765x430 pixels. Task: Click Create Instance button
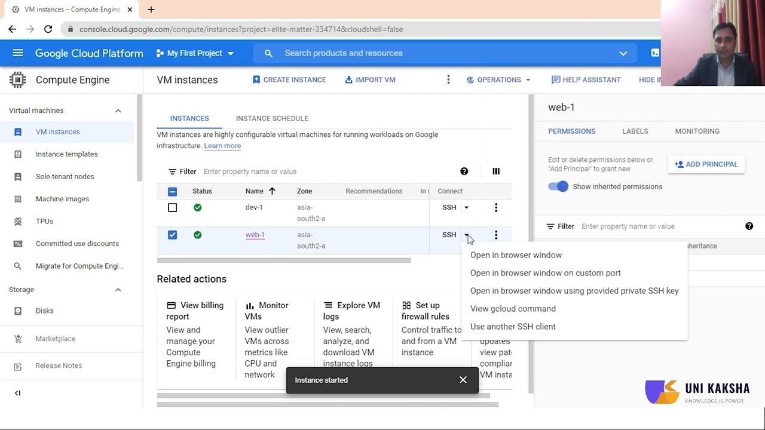289,79
